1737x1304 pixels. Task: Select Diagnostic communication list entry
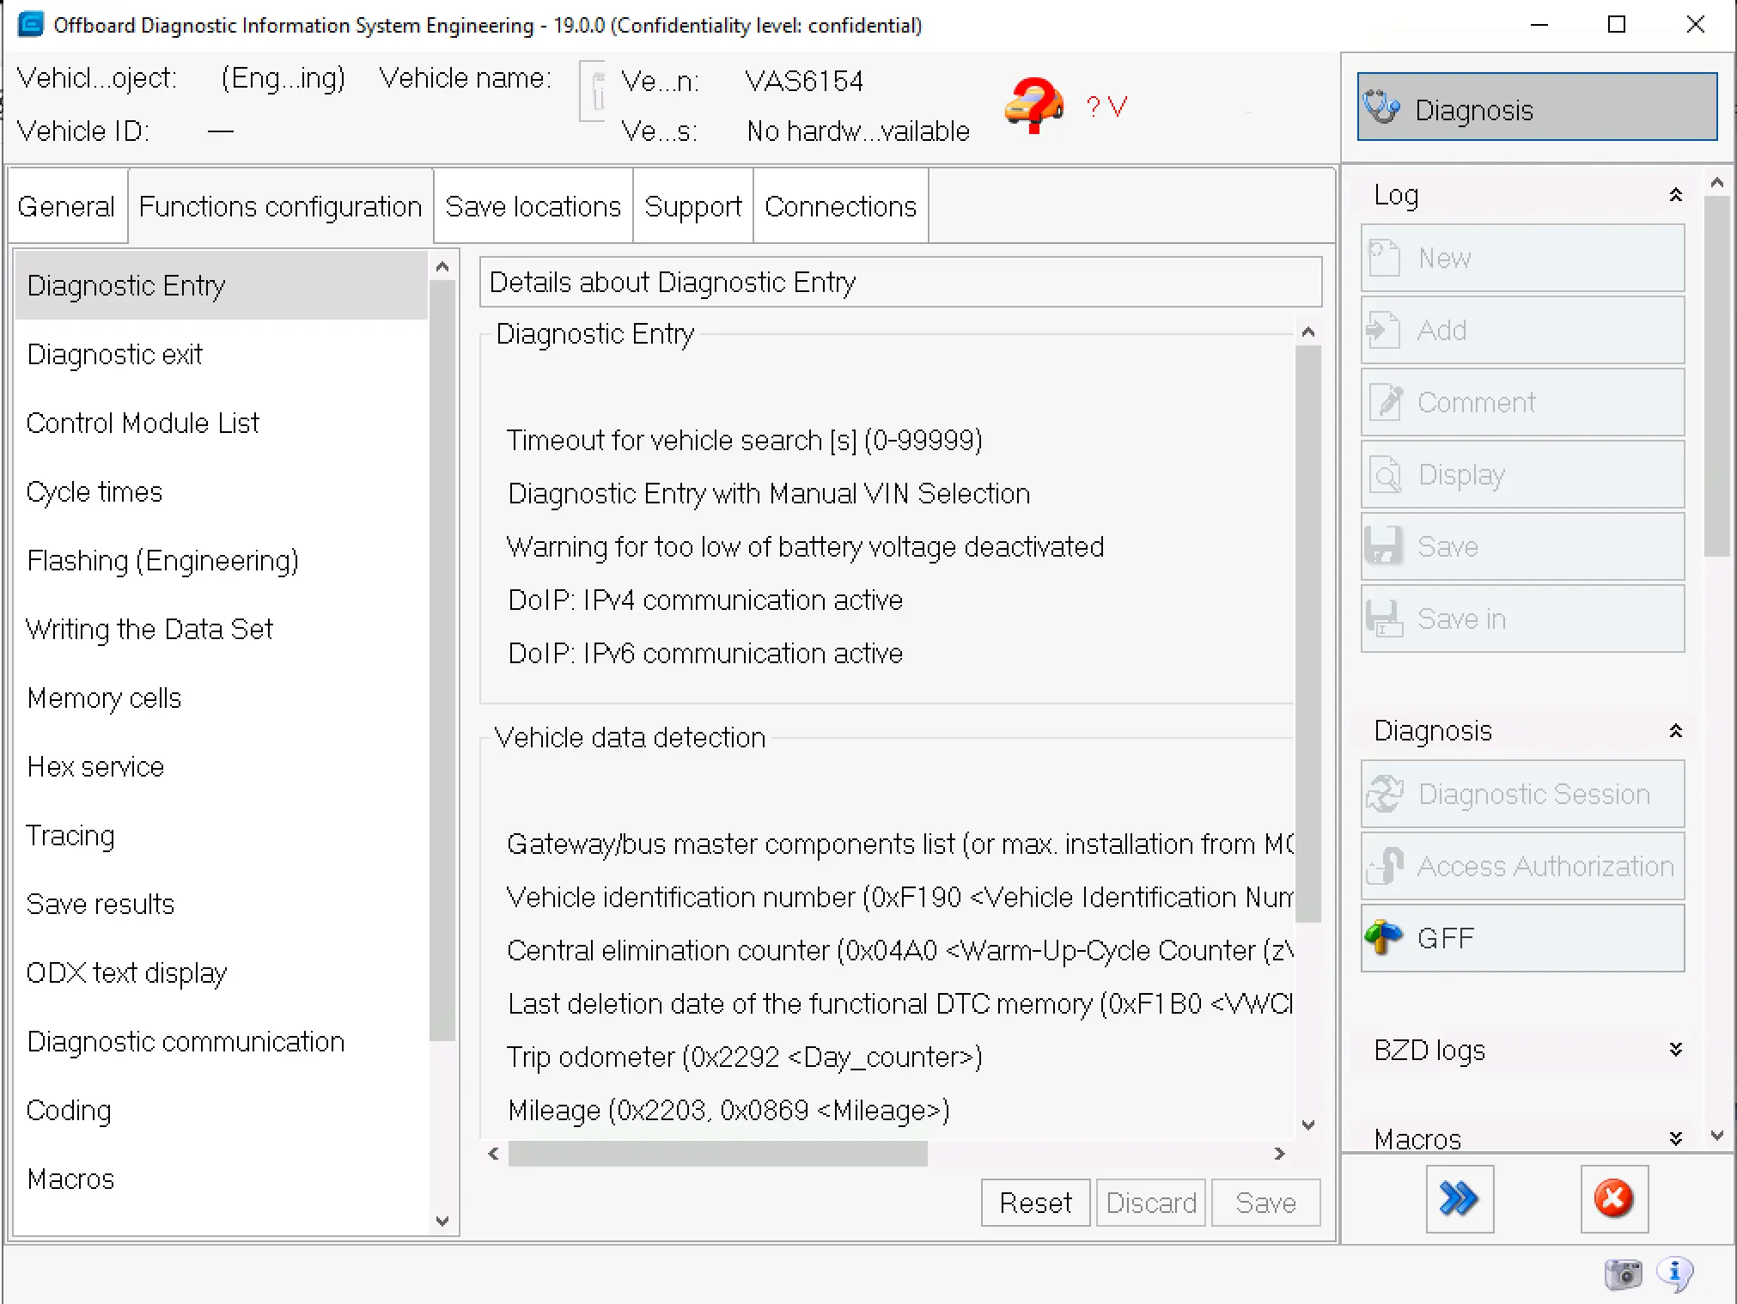pos(186,1041)
